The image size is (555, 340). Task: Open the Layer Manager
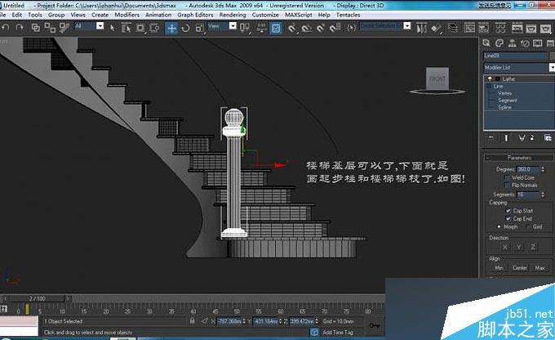[x=453, y=28]
